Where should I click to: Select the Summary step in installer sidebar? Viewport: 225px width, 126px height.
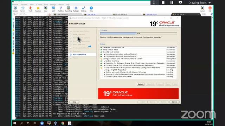coord(77,51)
